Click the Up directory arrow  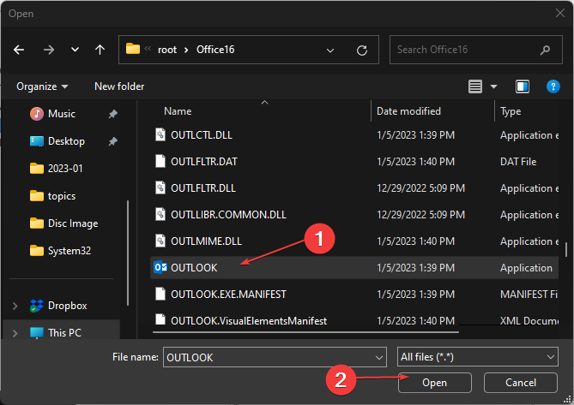click(x=100, y=50)
